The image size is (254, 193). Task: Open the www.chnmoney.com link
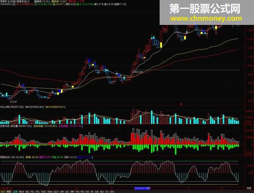click(x=206, y=19)
